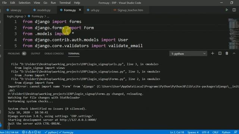The image size is (239, 134).
Task: Maximize panel with chevron up
Action: pos(234,54)
